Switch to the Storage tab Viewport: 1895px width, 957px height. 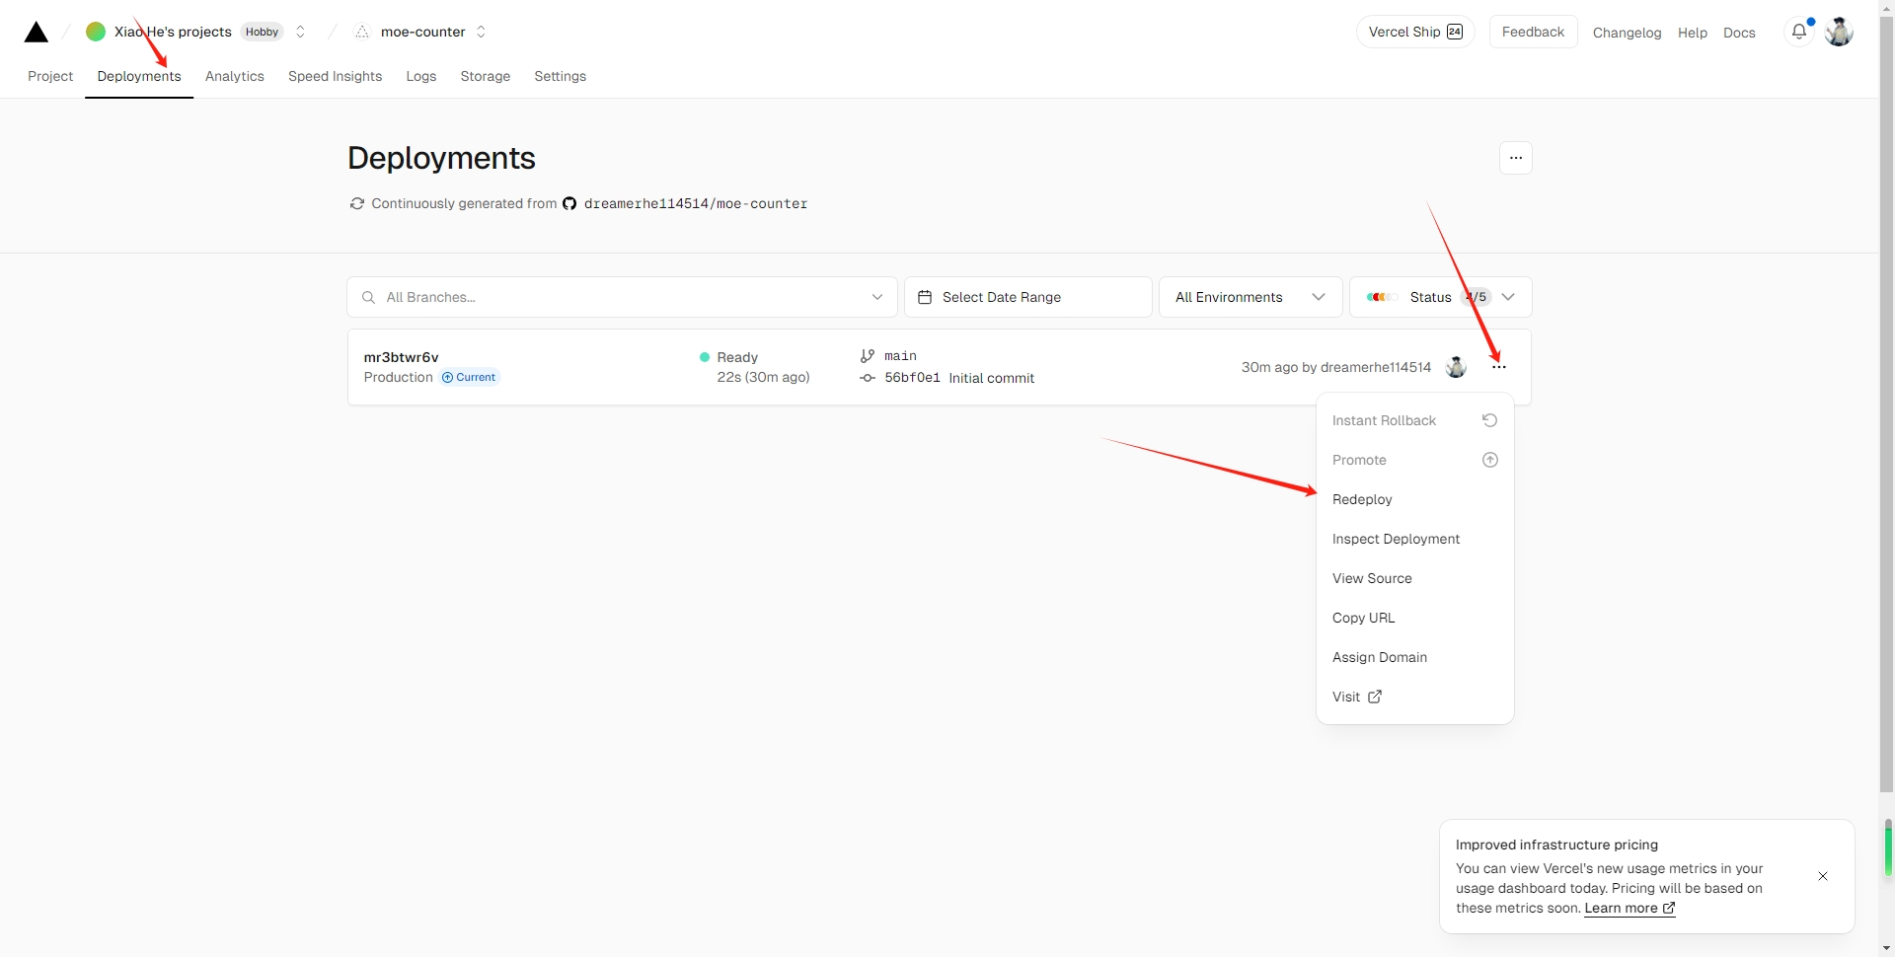click(x=486, y=76)
